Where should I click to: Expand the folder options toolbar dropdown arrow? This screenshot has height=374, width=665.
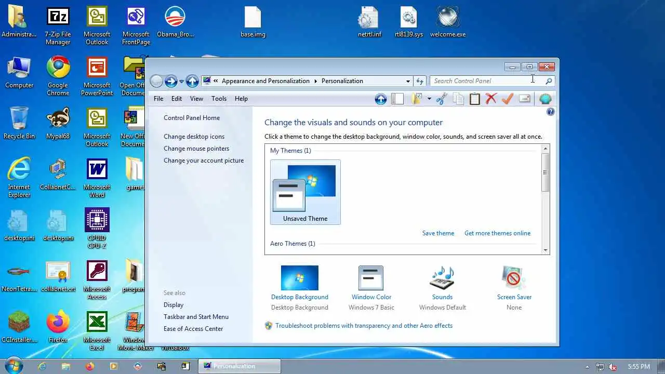[x=429, y=99]
